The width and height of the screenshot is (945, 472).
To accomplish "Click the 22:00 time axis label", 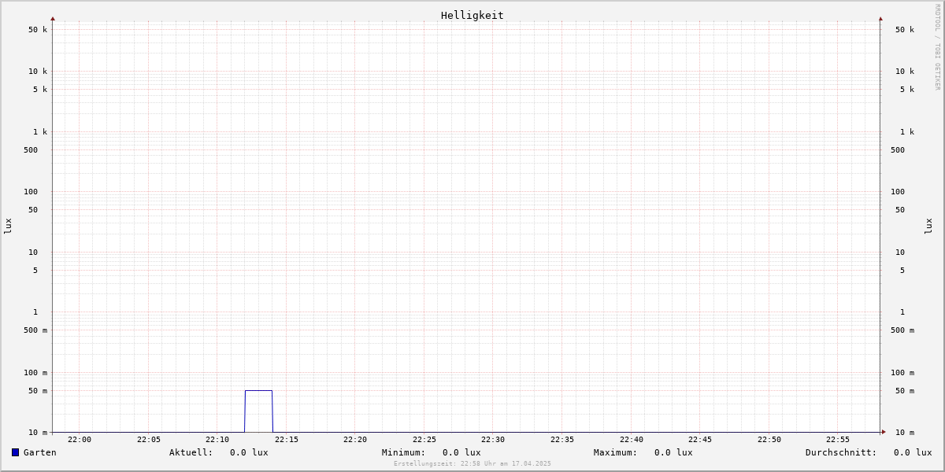I will click(80, 440).
